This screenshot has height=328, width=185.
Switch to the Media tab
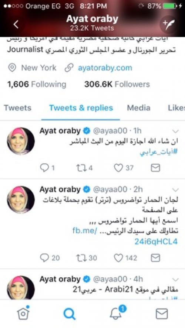click(x=138, y=108)
